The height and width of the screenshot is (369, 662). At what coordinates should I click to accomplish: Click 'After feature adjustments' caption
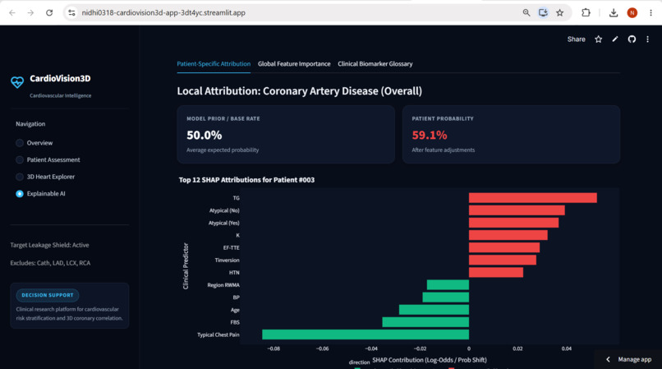coord(444,150)
